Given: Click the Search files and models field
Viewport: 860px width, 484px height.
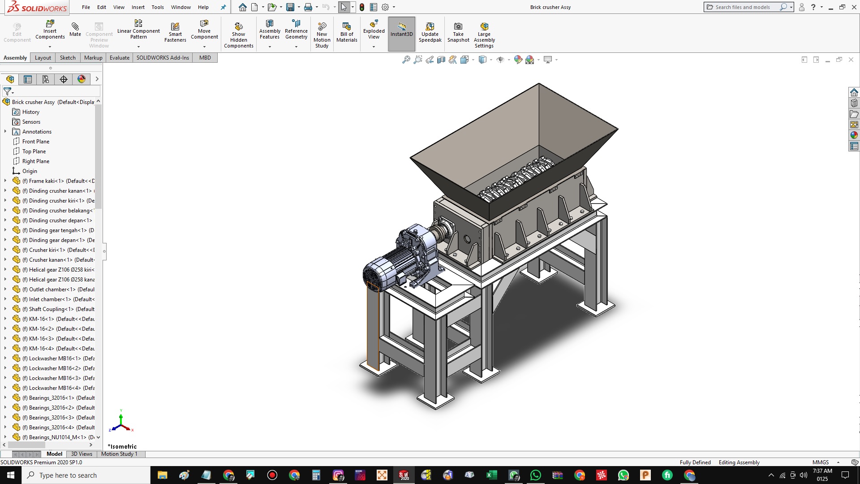Looking at the screenshot, I should (743, 7).
